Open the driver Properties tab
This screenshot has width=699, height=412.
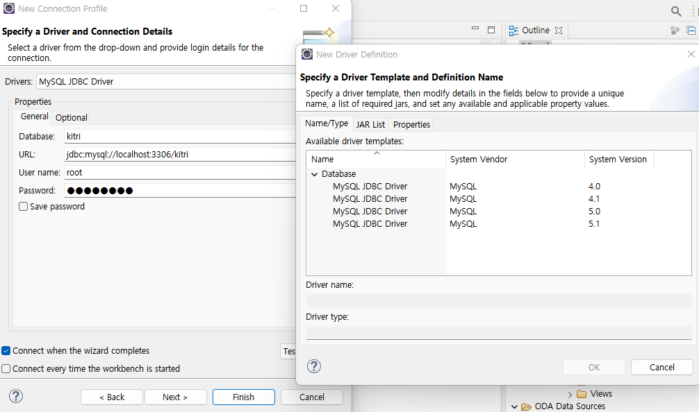pyautogui.click(x=411, y=125)
